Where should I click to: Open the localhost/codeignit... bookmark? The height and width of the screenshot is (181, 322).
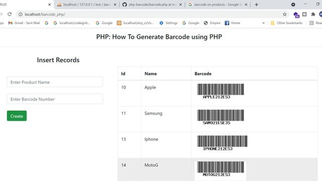point(72,23)
